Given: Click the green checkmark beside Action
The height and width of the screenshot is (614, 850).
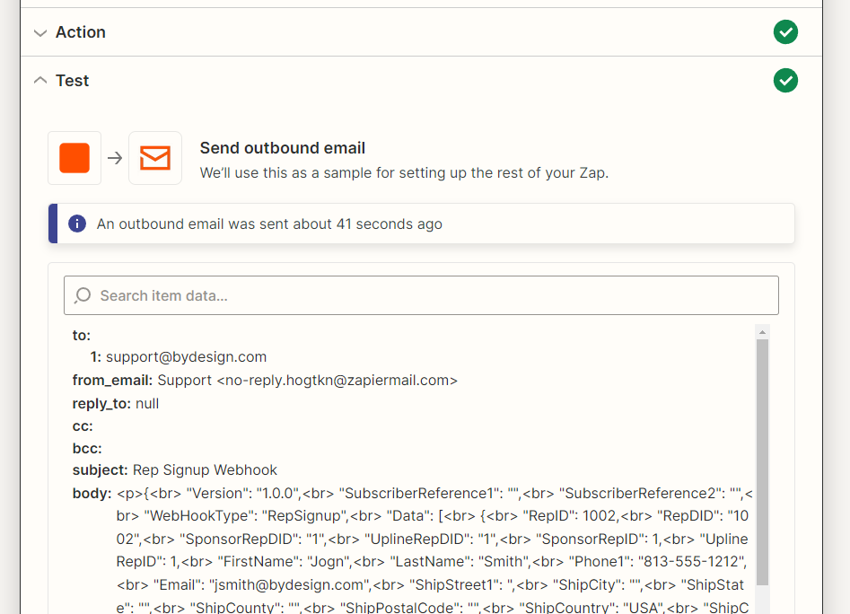Looking at the screenshot, I should (x=785, y=32).
